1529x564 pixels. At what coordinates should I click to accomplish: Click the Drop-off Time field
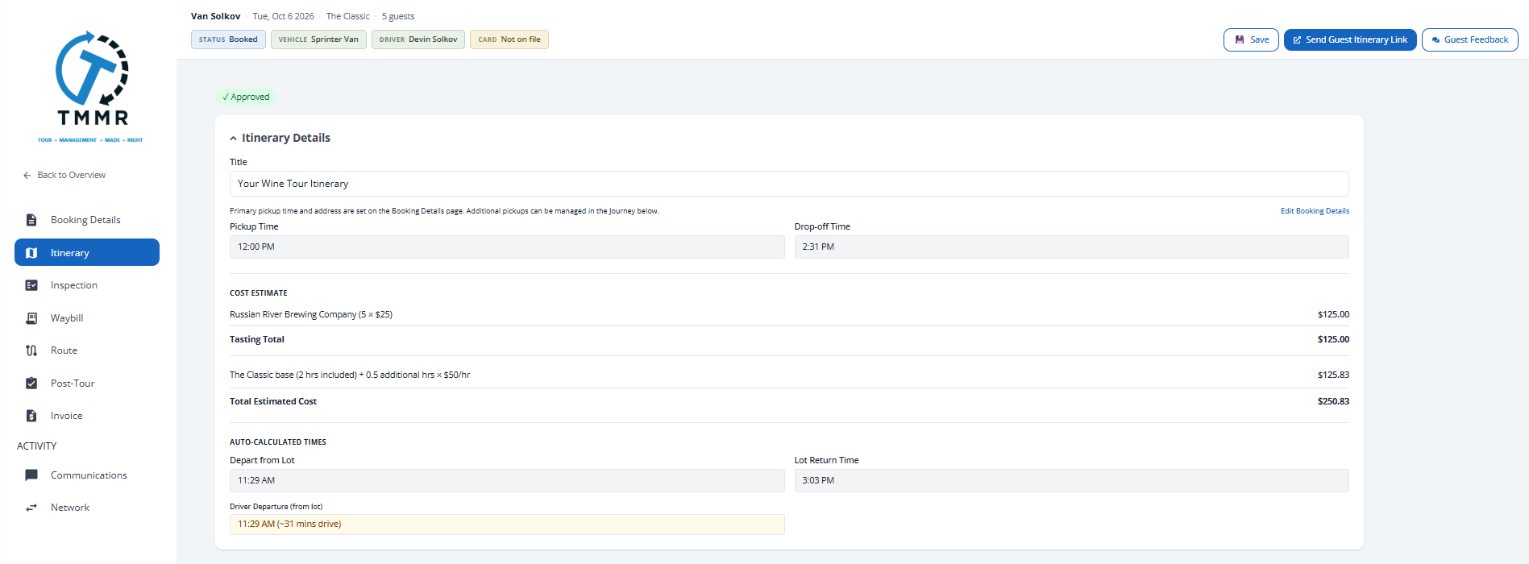(1072, 247)
